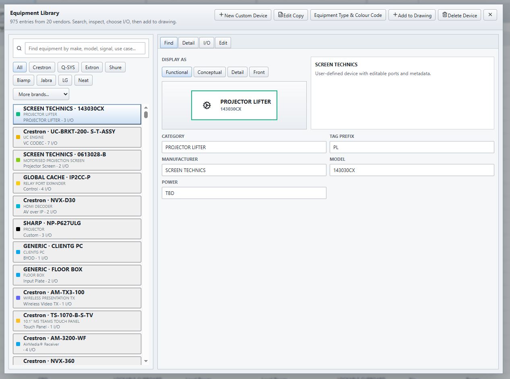This screenshot has height=379, width=510.
Task: Filter by LG brand
Action: [65, 80]
